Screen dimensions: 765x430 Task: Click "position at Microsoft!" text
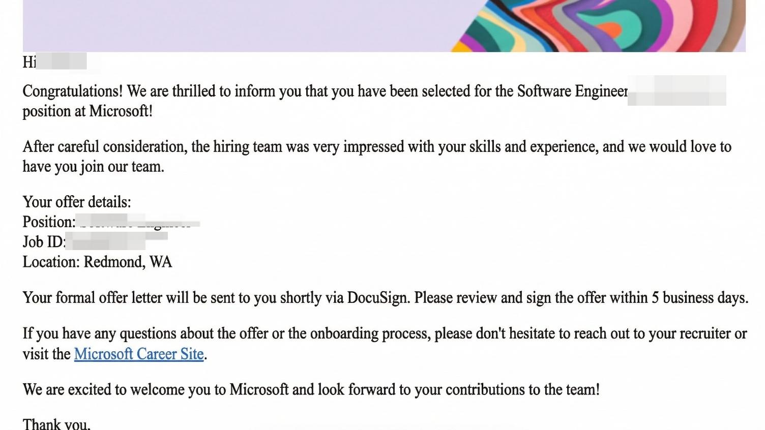point(87,111)
